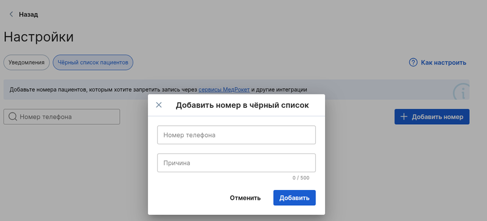
Task: Follow the сервисы МедРокет link
Action: [x=224, y=89]
